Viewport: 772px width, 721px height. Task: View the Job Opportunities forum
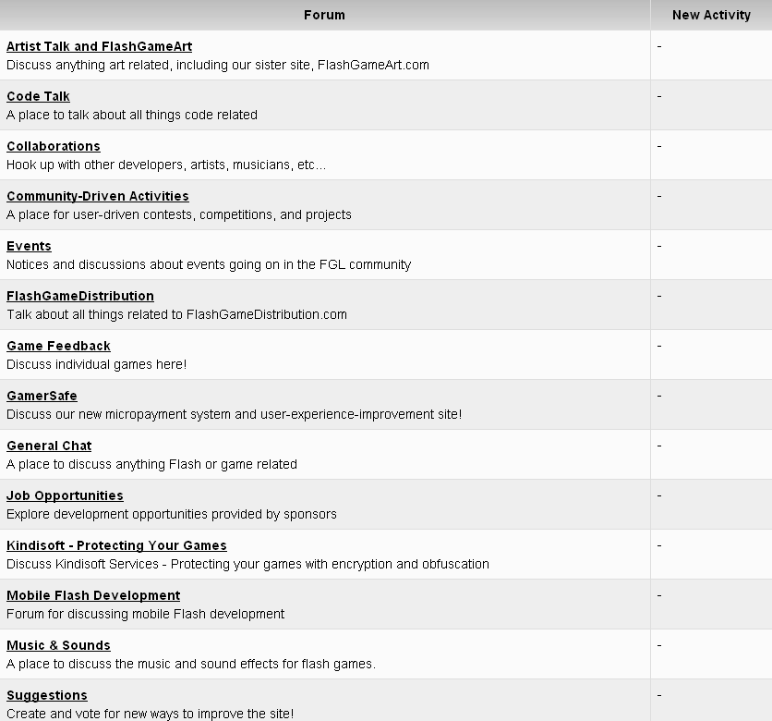[65, 495]
